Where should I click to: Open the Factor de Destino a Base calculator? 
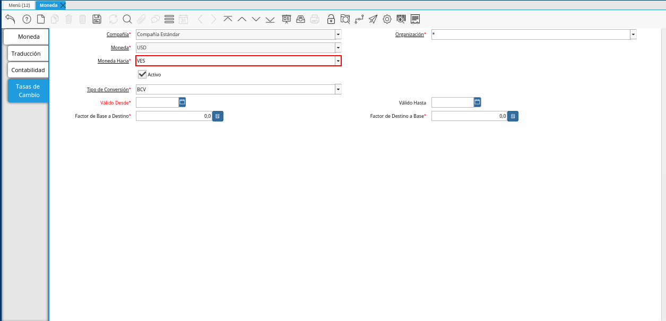[x=513, y=116]
